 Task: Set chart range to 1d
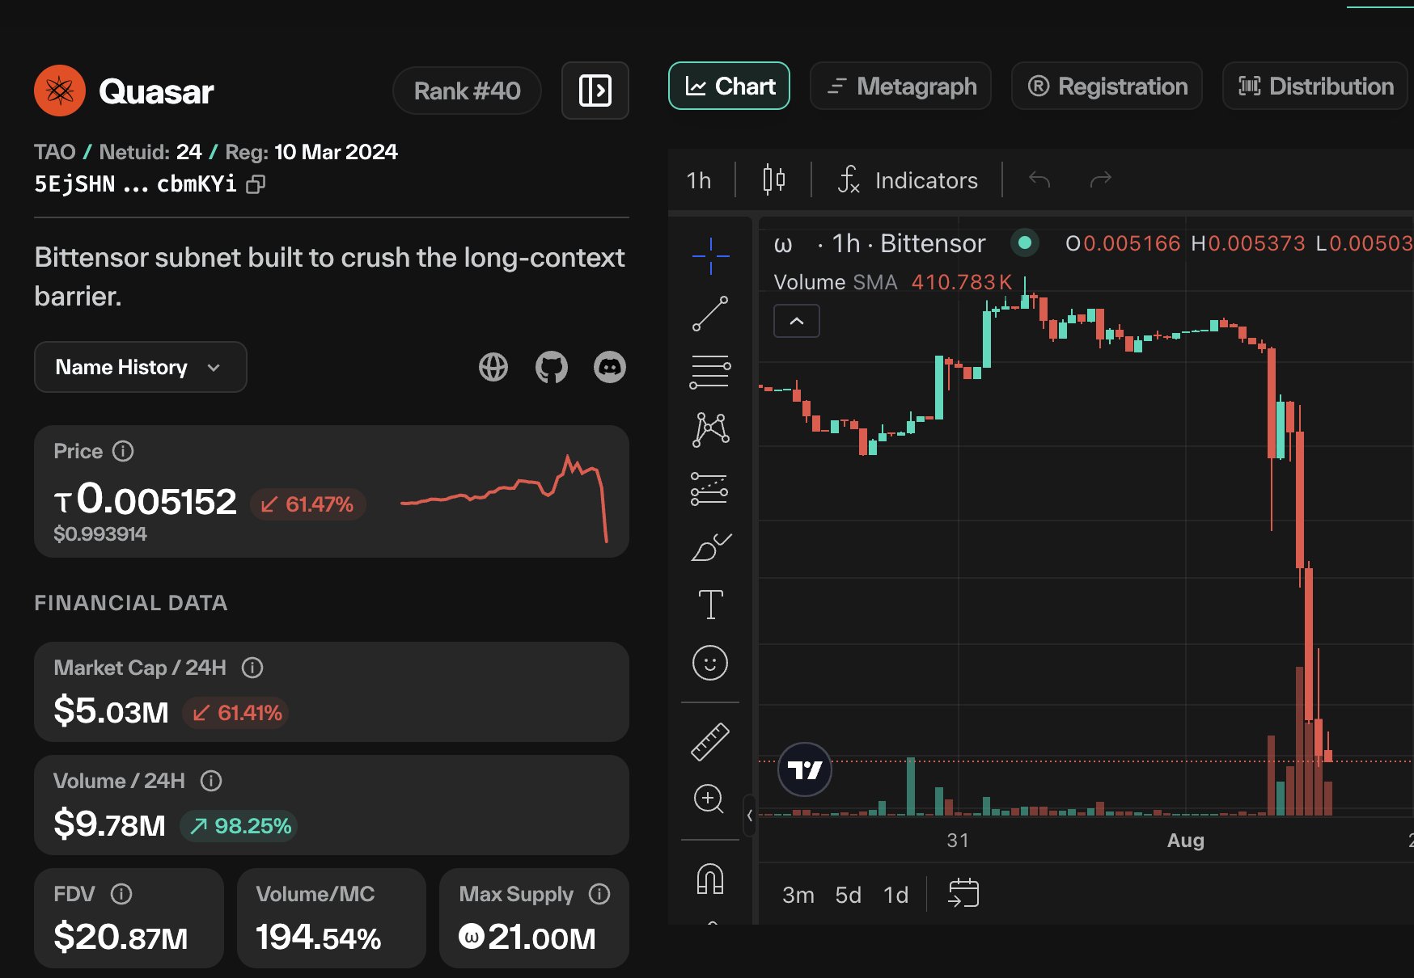pos(896,895)
